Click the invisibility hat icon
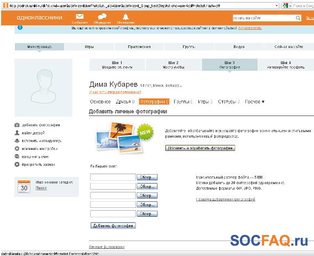Viewport: 314px width, 256px height. [17, 140]
